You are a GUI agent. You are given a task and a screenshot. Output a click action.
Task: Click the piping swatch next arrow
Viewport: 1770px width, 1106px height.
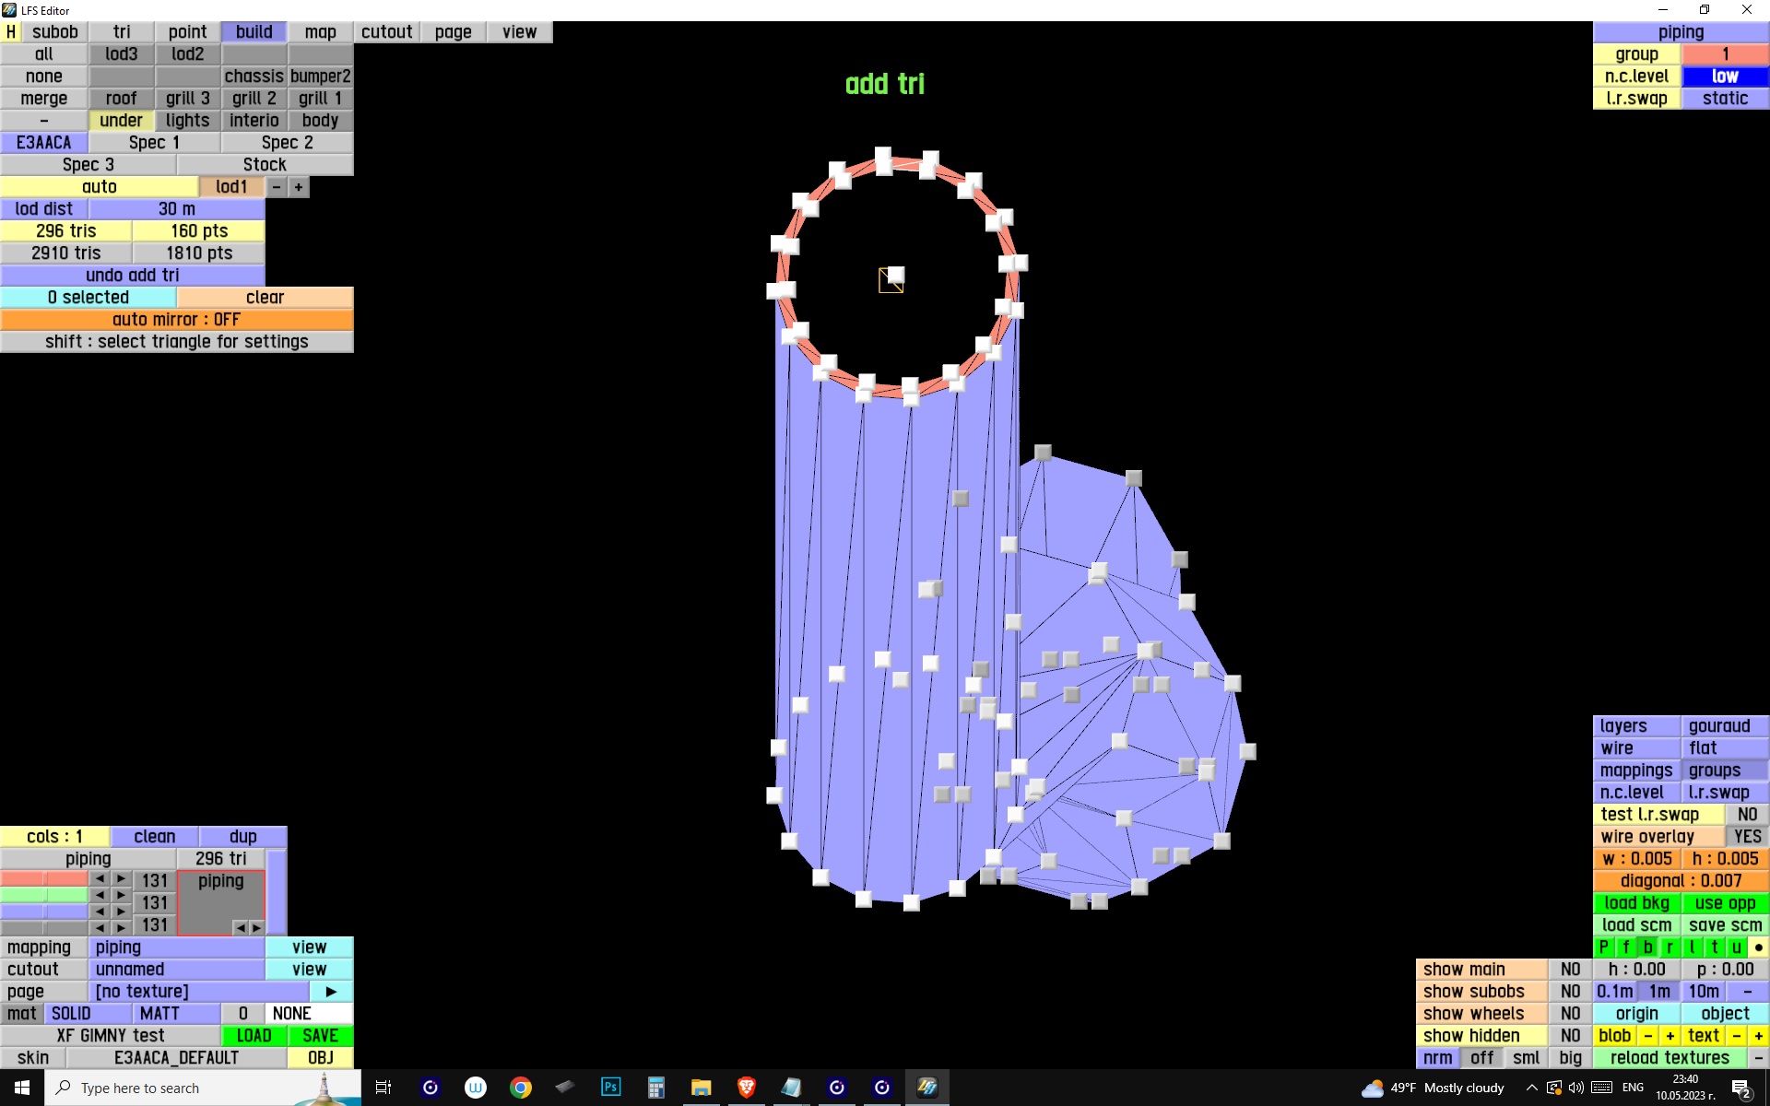pyautogui.click(x=257, y=927)
